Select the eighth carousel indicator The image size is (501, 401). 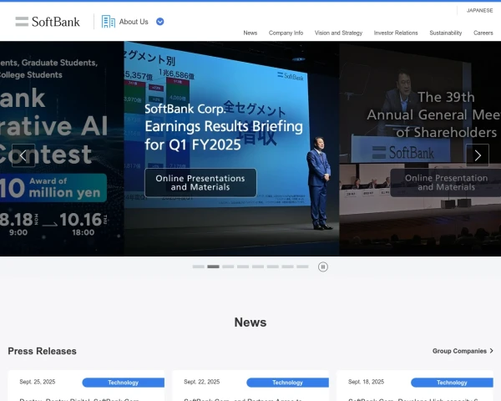[302, 266]
